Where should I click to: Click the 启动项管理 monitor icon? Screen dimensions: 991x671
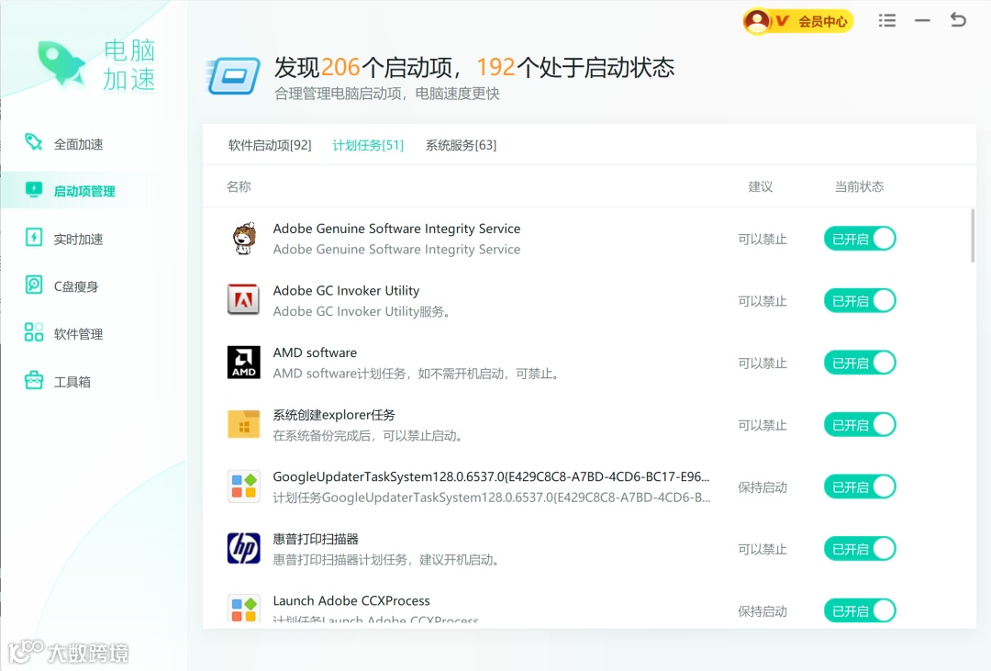34,190
